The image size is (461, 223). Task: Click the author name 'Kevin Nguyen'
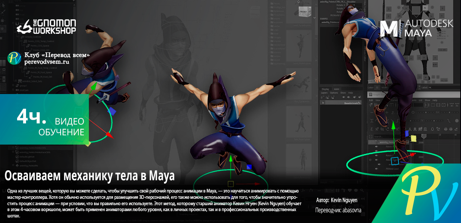(344, 200)
